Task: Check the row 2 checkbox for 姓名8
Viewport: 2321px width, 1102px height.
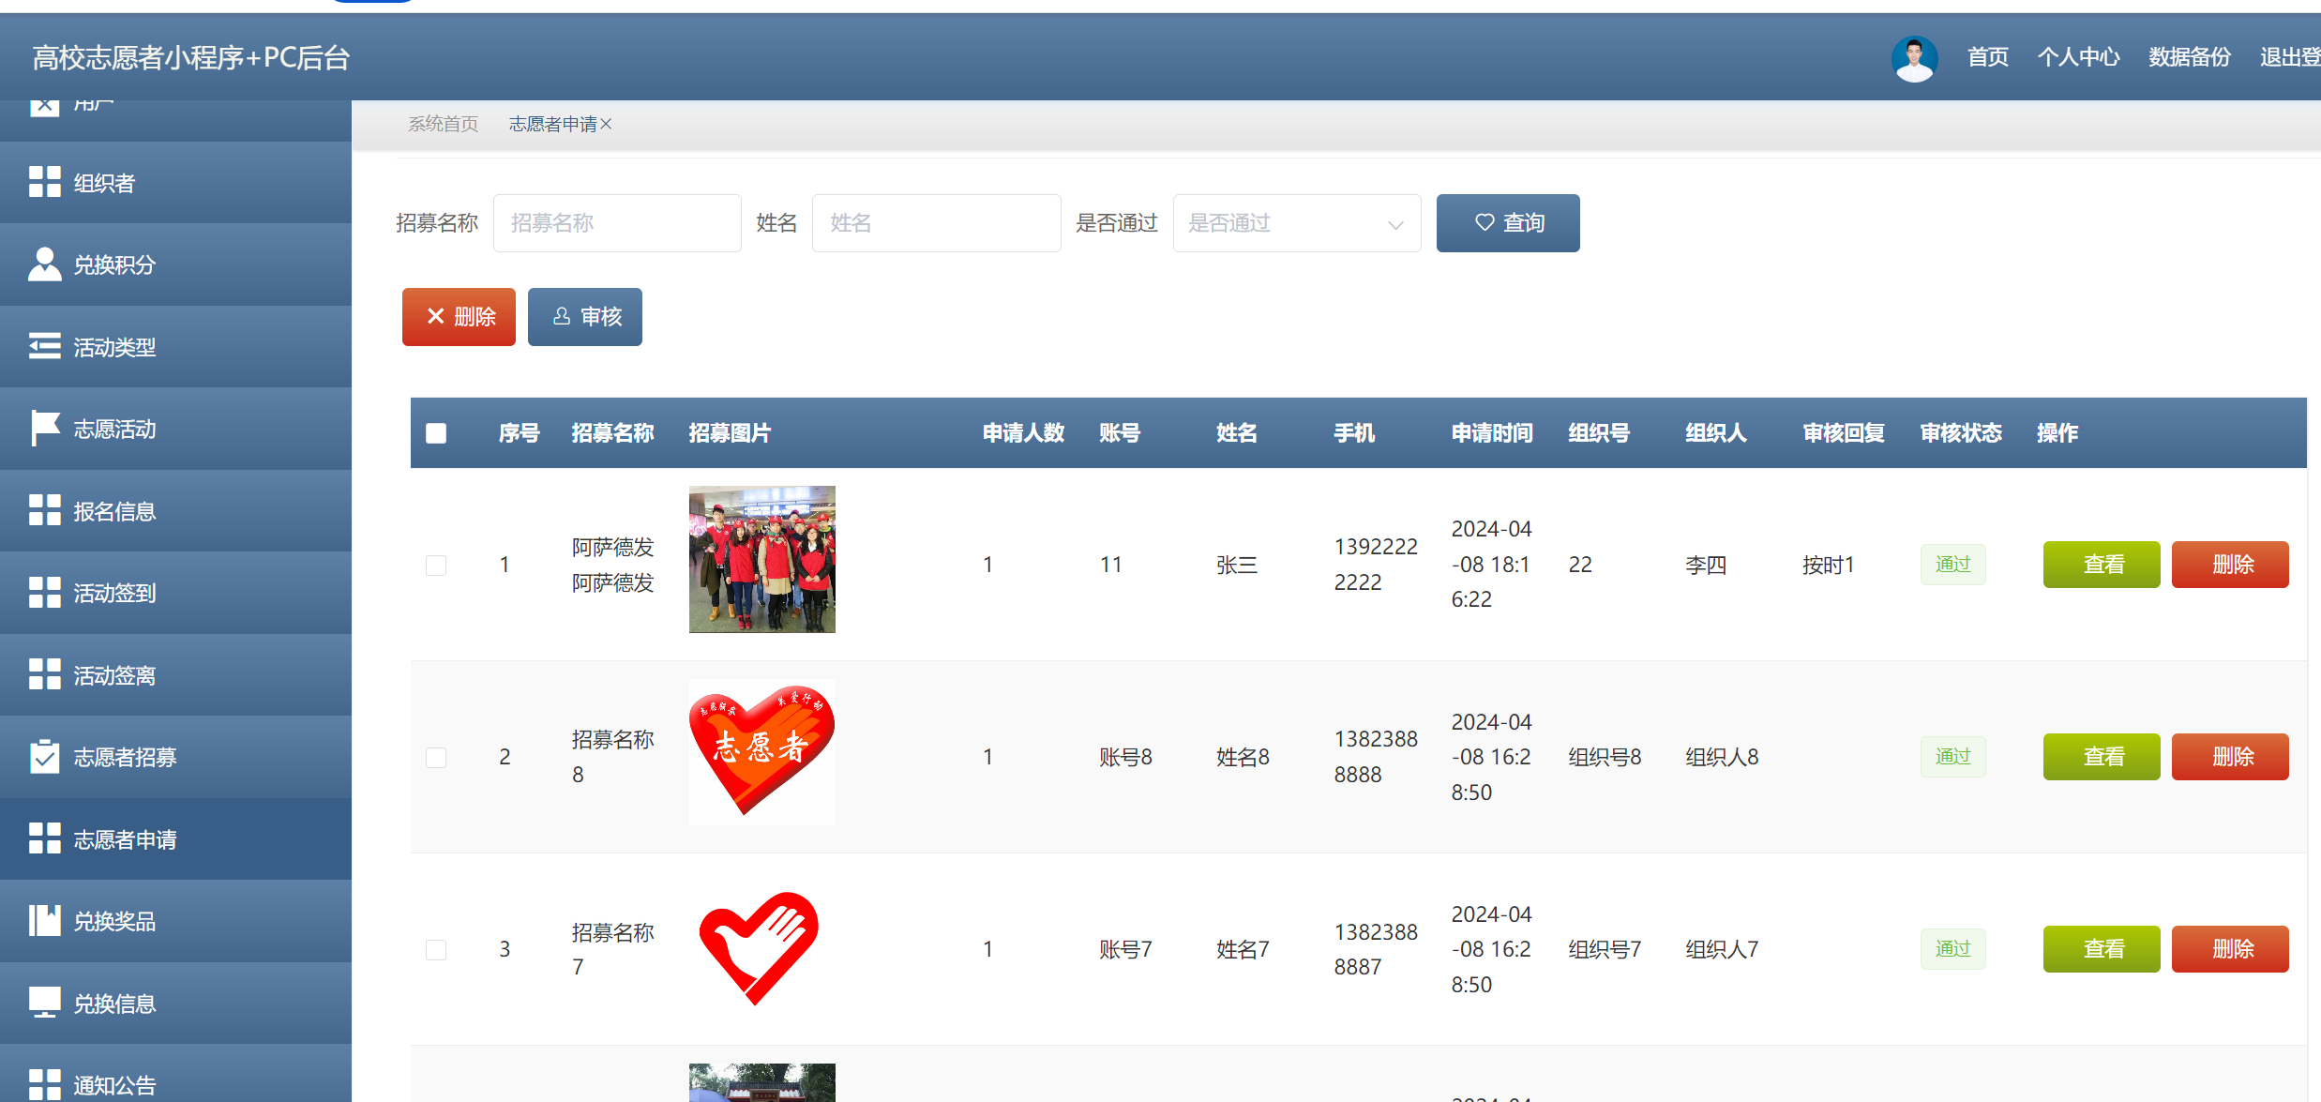Action: 436,757
